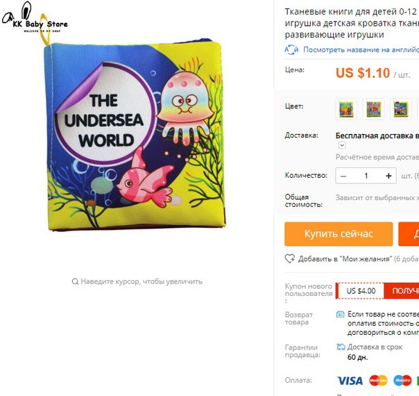
Task: Click the Maestro payment icon
Action: pyautogui.click(x=402, y=381)
